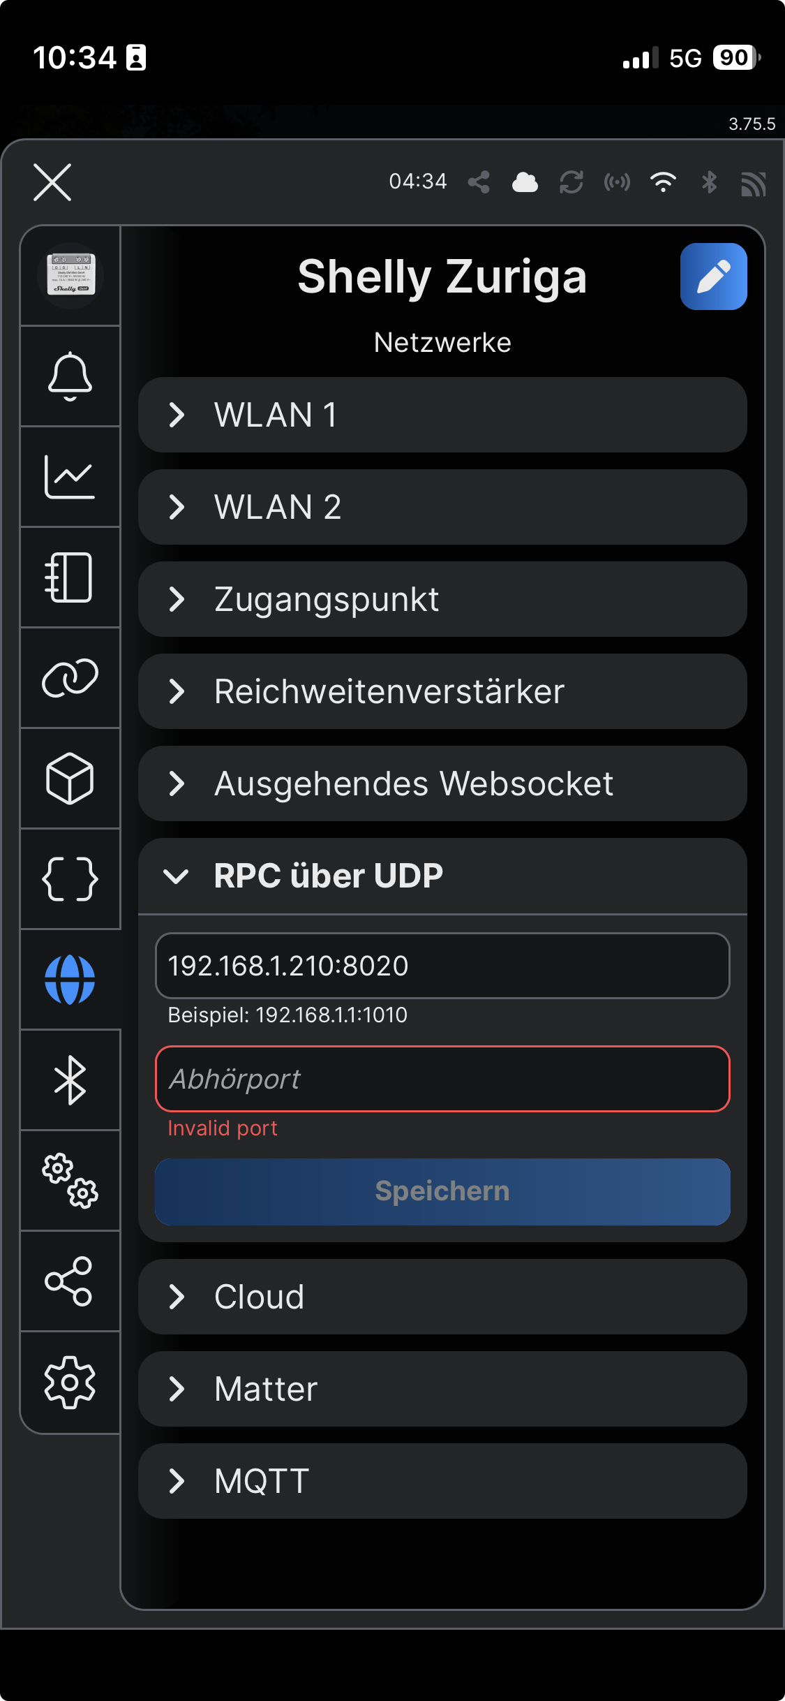The height and width of the screenshot is (1701, 785).
Task: Open the linked actions chain icon
Action: [70, 678]
